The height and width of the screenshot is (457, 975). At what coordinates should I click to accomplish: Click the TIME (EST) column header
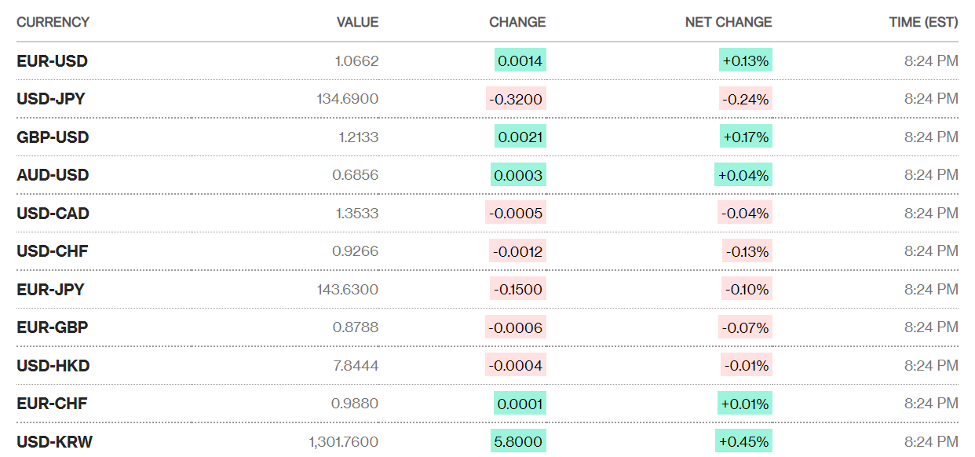coord(923,22)
